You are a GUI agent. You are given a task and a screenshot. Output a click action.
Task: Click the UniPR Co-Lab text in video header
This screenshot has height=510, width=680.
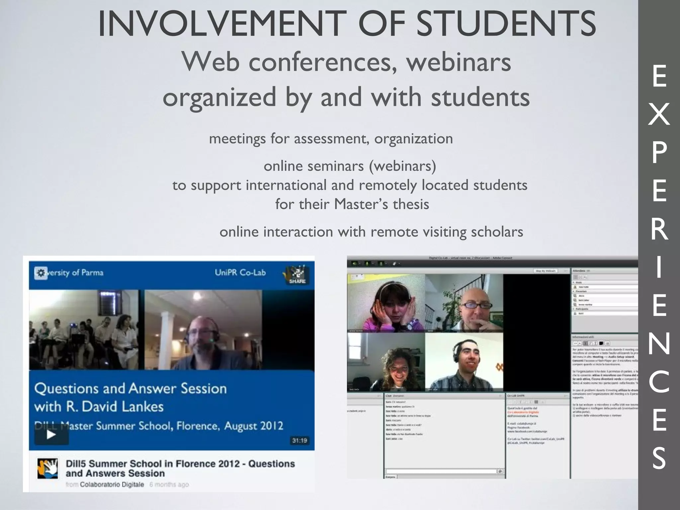tap(240, 273)
